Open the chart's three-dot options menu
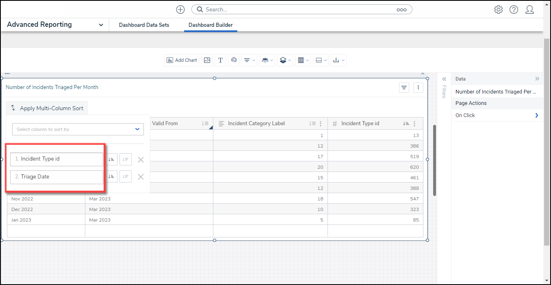 [x=419, y=87]
